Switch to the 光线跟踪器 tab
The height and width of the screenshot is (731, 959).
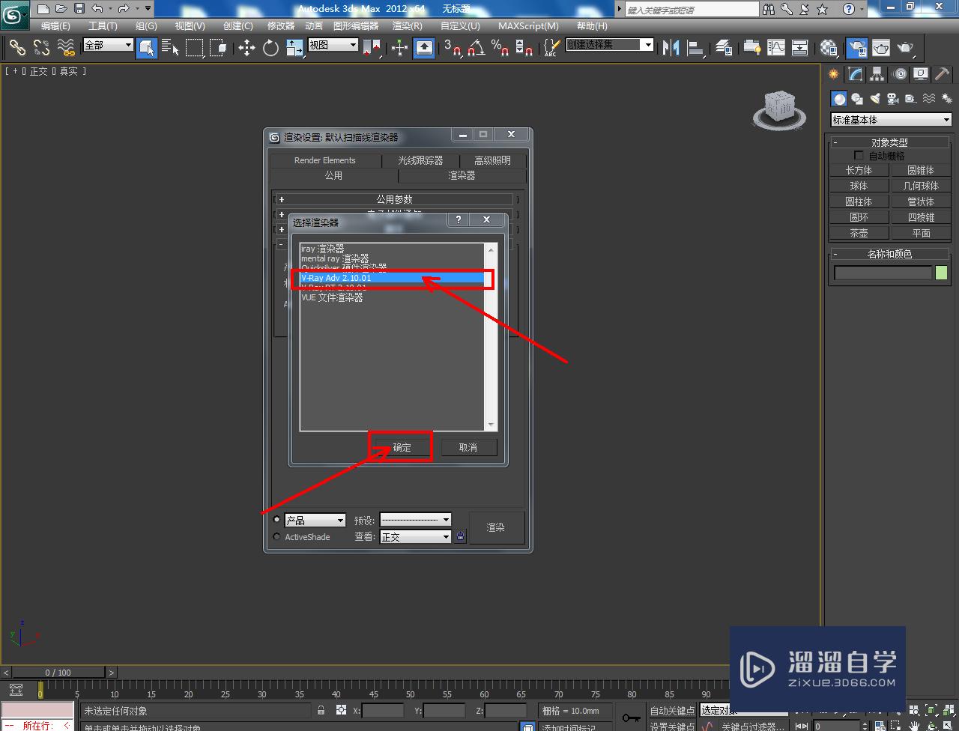click(420, 160)
